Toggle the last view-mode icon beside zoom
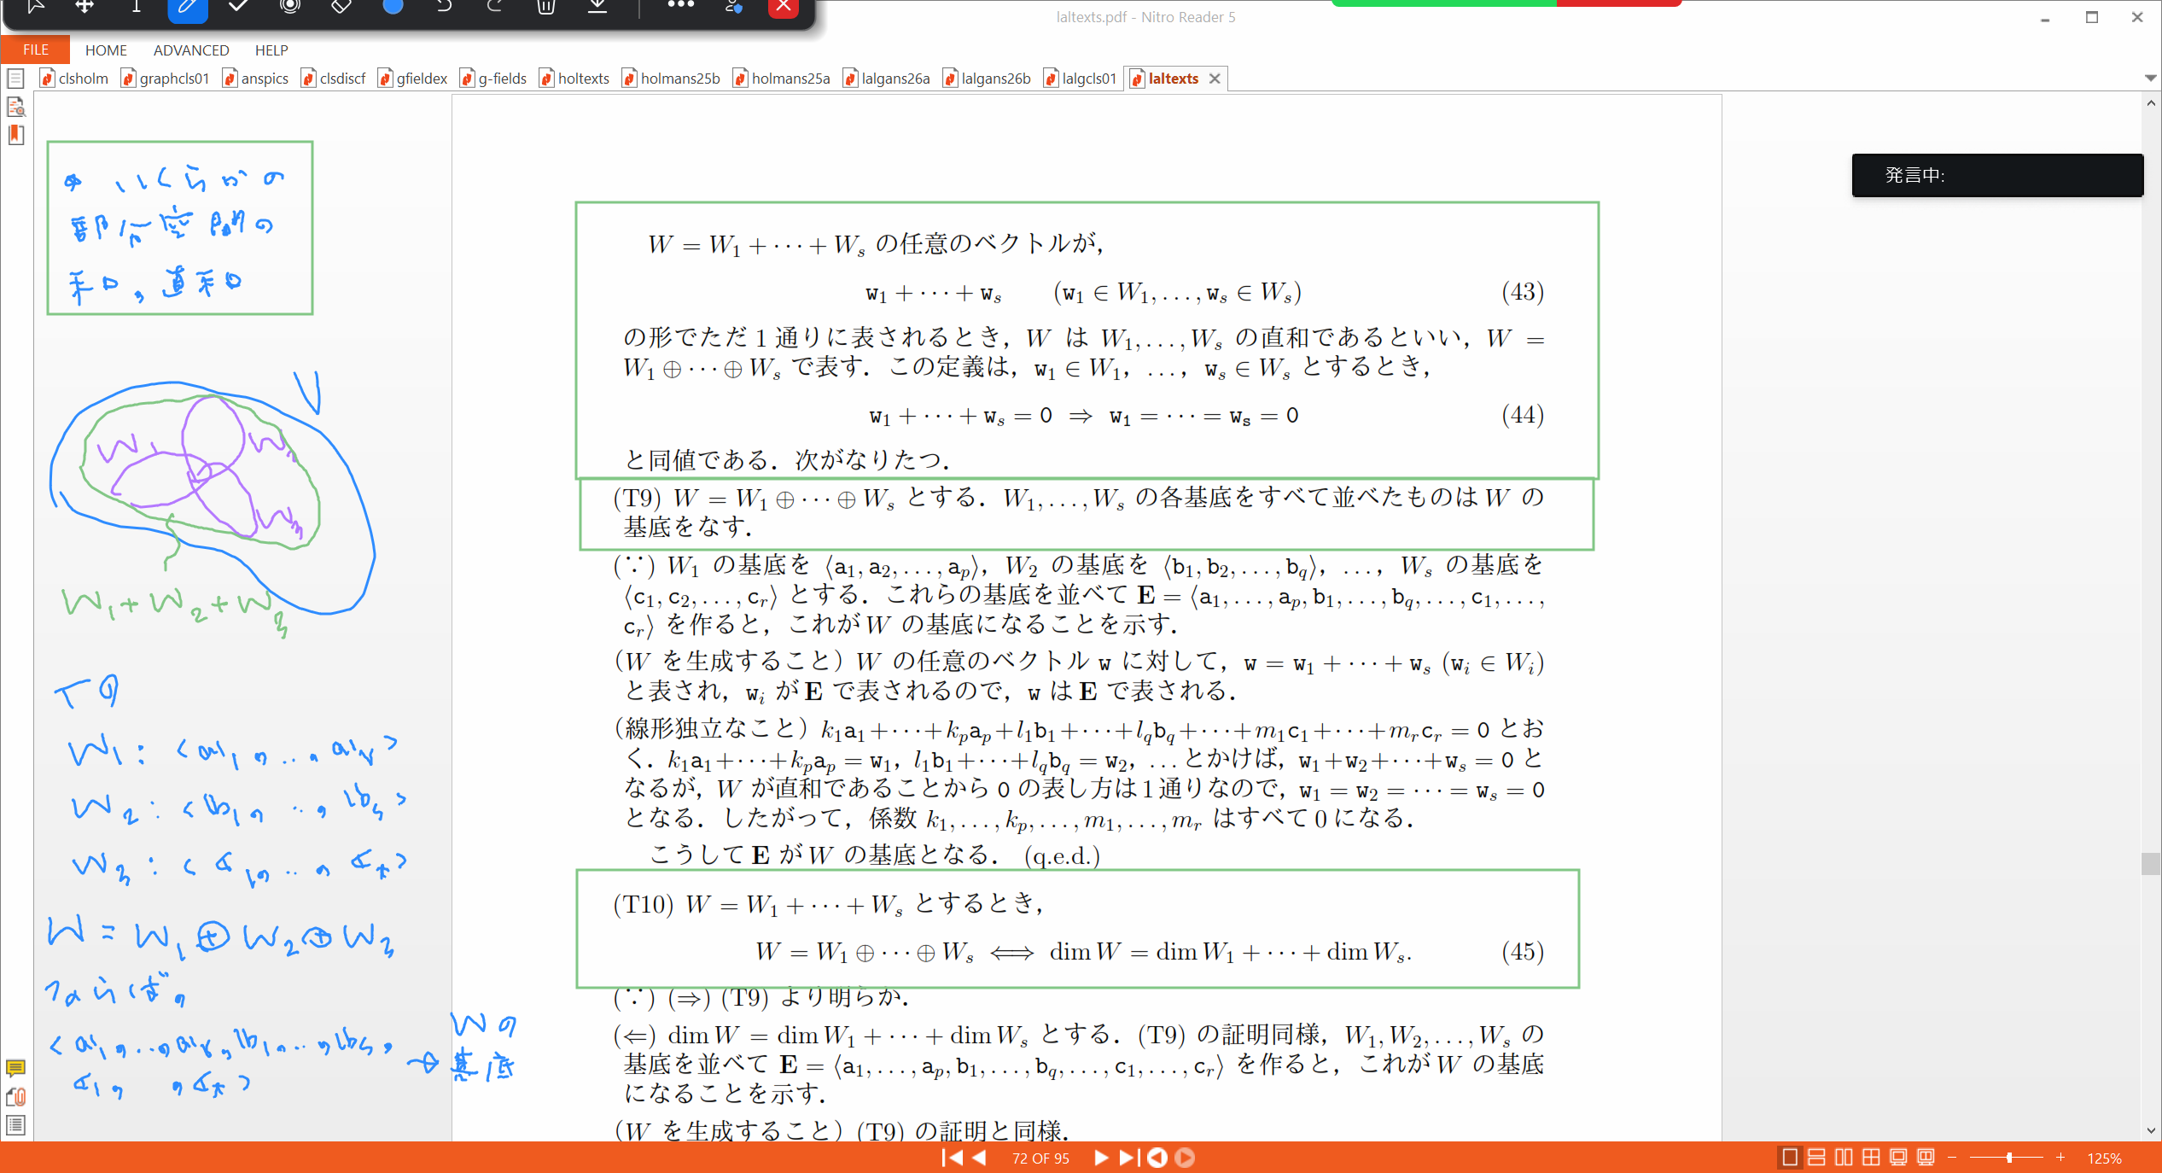Viewport: 2162px width, 1173px height. click(x=1926, y=1158)
